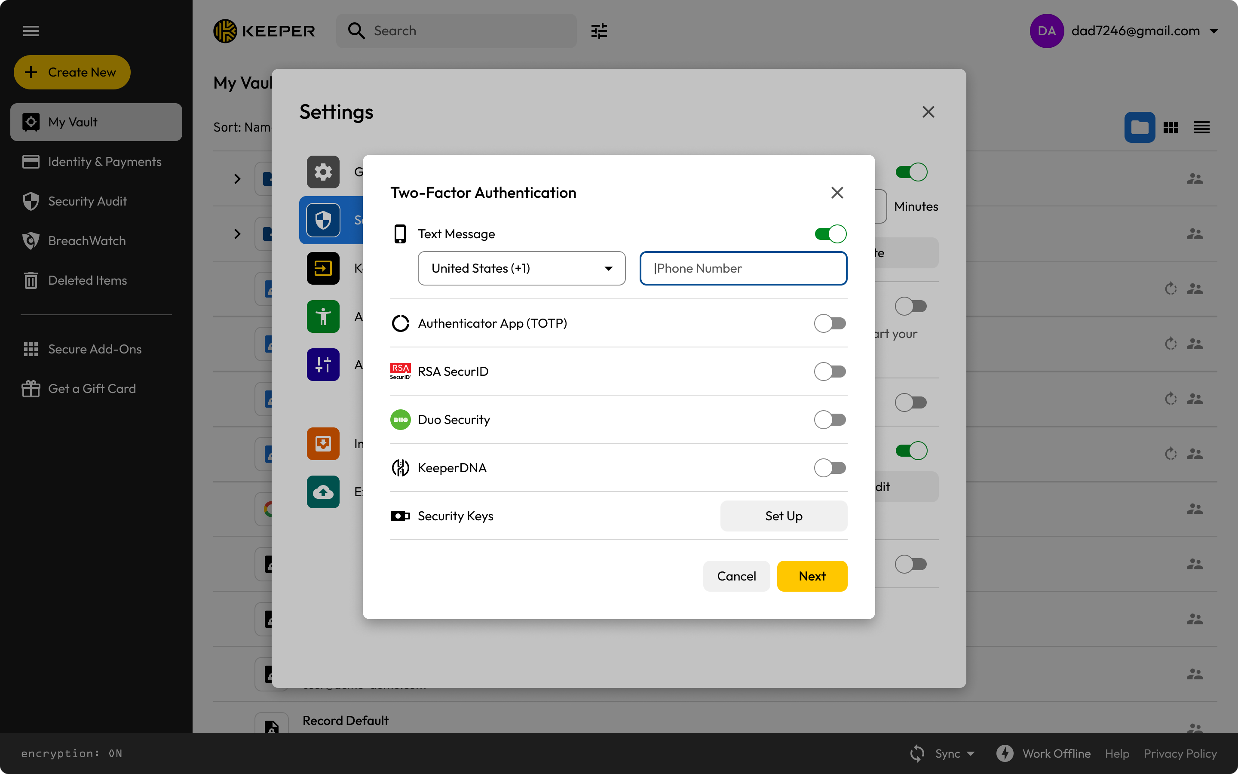Screen dimensions: 1238x774
Task: Click the DA account avatar
Action: [1047, 31]
